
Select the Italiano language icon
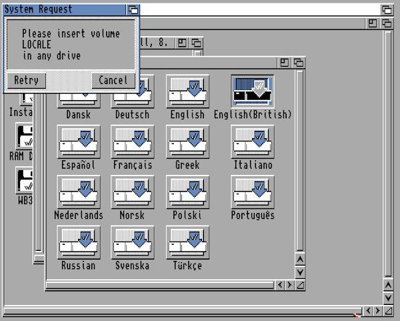(x=253, y=142)
